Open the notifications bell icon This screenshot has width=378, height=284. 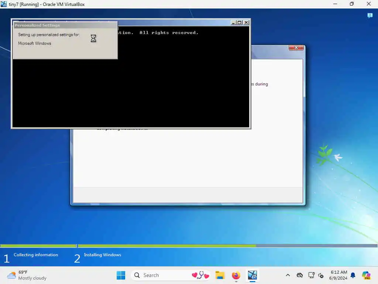tap(353, 275)
